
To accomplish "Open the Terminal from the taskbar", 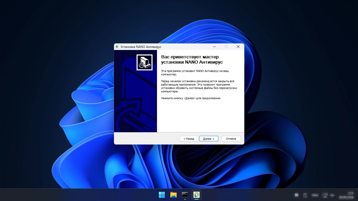I will click(x=185, y=195).
